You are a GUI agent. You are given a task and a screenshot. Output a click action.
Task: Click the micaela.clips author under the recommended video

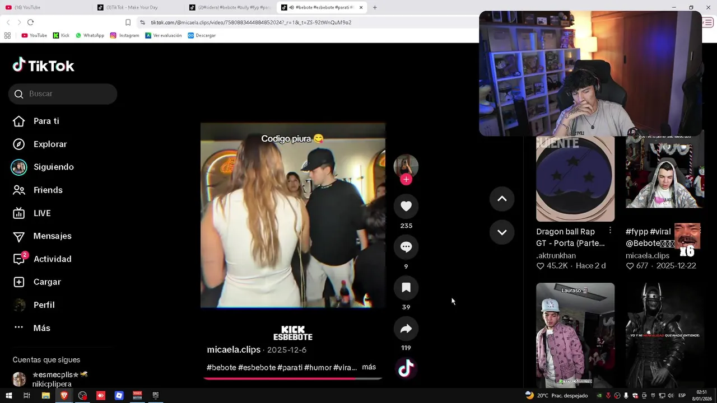[x=648, y=255]
